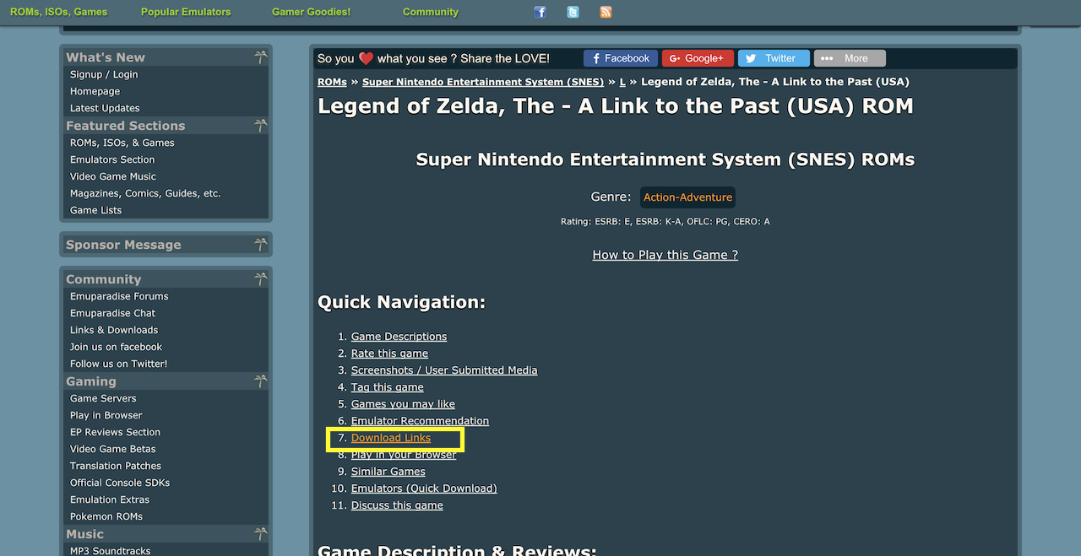This screenshot has height=556, width=1081.
Task: Jump to Play in your Browser
Action: 404,455
